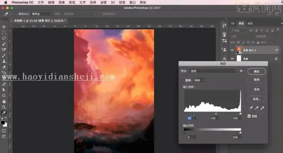Select the 背景 拷贝 2 layer thumbnail
The image size is (283, 153).
click(x=239, y=50)
